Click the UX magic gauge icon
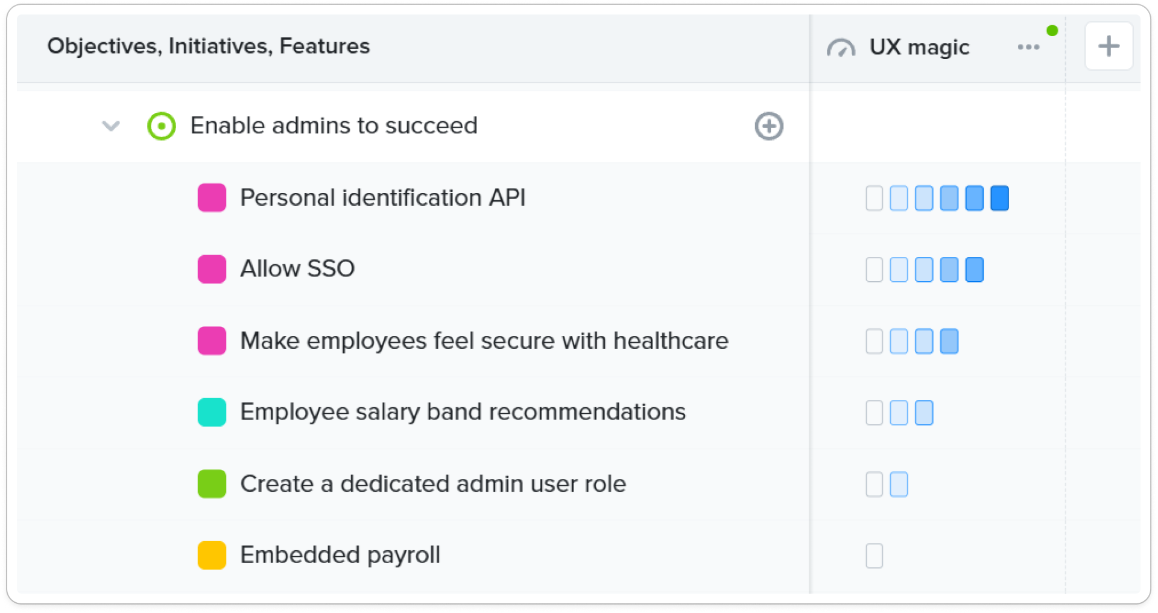 coord(841,48)
